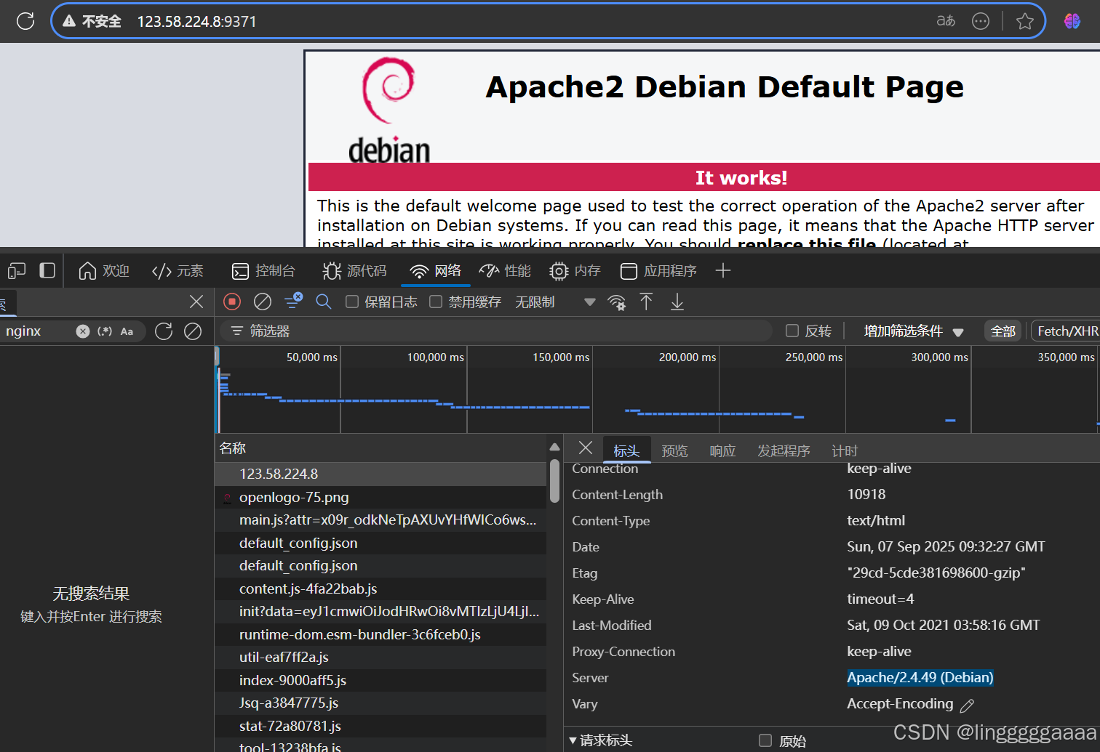1100x752 pixels.
Task: Open network conditions wifi-gear icon
Action: [x=617, y=302]
